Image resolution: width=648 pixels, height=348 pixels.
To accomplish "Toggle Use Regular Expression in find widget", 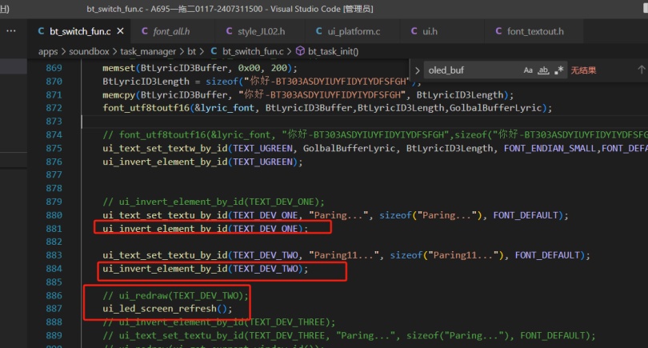I will (x=558, y=70).
